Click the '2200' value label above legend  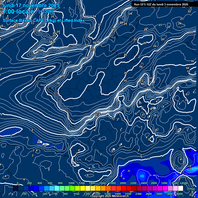133,183
